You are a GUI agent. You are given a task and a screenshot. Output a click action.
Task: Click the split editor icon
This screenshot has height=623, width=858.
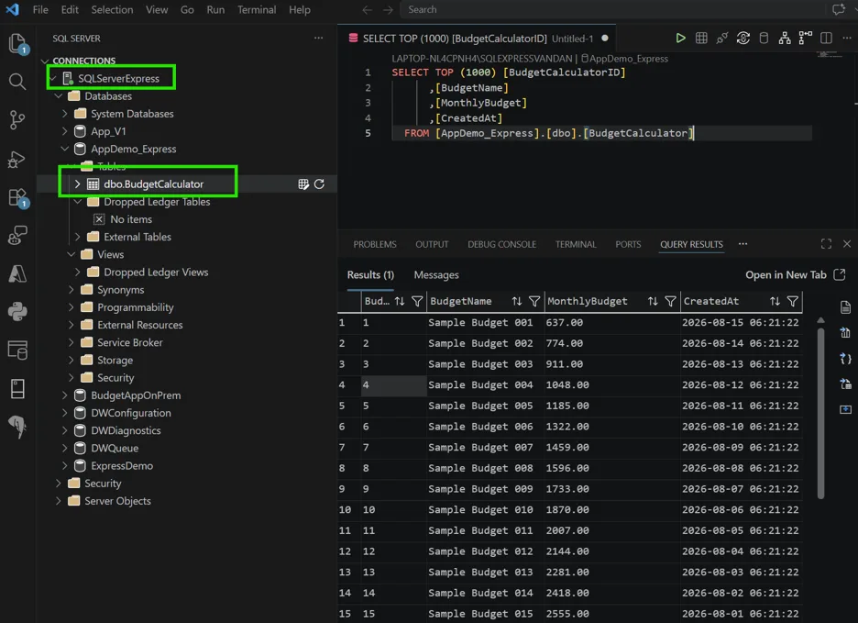(826, 38)
